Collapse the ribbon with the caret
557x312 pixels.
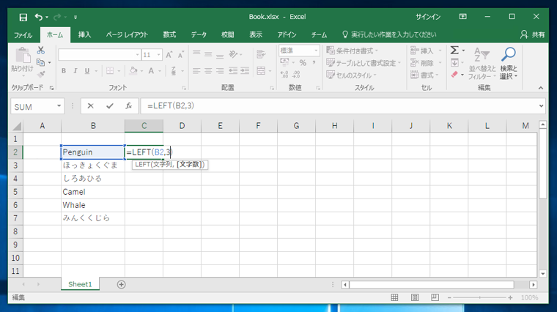[541, 88]
